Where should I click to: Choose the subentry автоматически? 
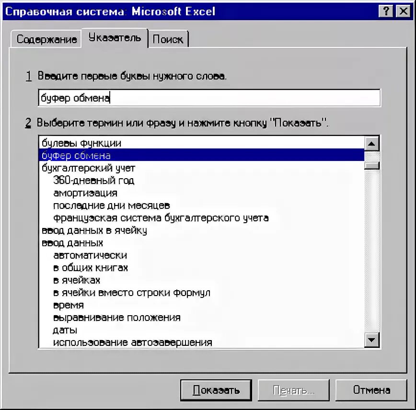(x=202, y=255)
